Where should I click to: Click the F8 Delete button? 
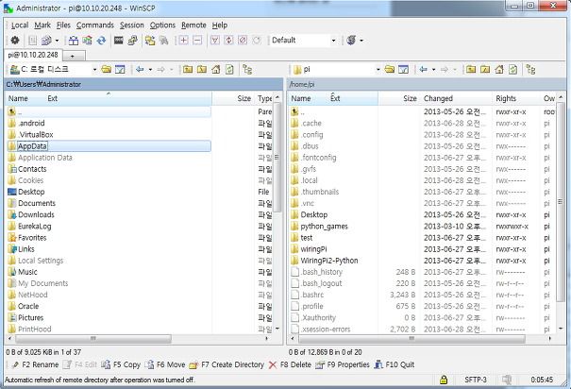click(x=290, y=364)
